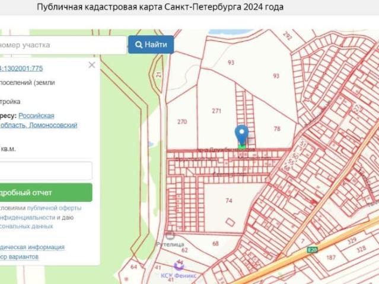Screen dimensions: 379x284
Task: Click the green highlighted parcel under pin
Action: pos(242,147)
